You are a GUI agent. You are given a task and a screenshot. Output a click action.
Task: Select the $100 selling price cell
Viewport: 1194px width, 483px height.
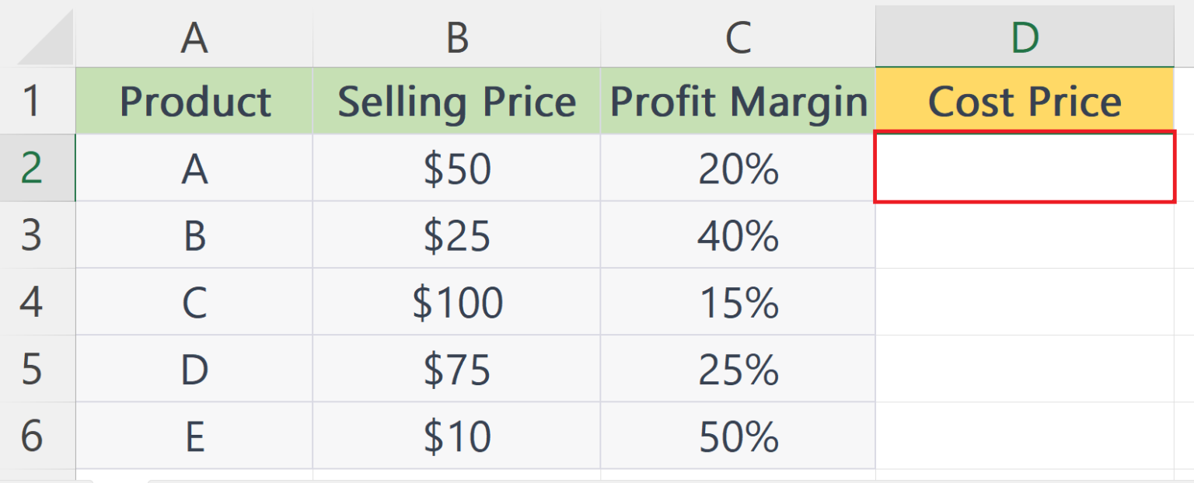coord(457,301)
